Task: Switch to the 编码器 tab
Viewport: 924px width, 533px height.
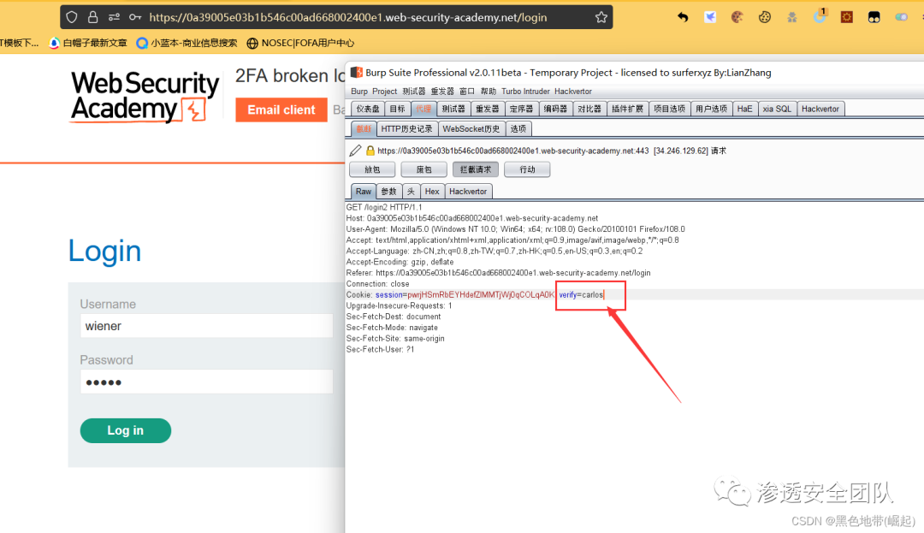Action: [555, 109]
